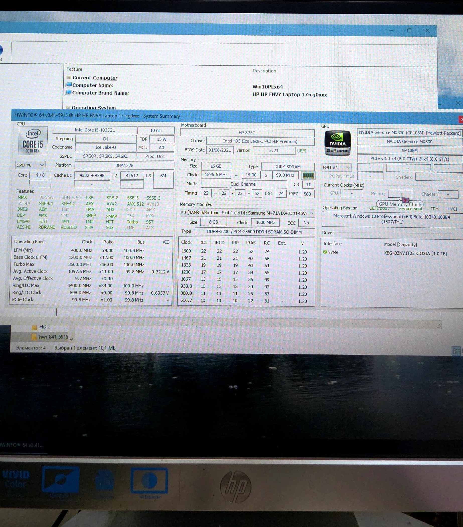Close the background HWiNFO main window

[x=428, y=30]
